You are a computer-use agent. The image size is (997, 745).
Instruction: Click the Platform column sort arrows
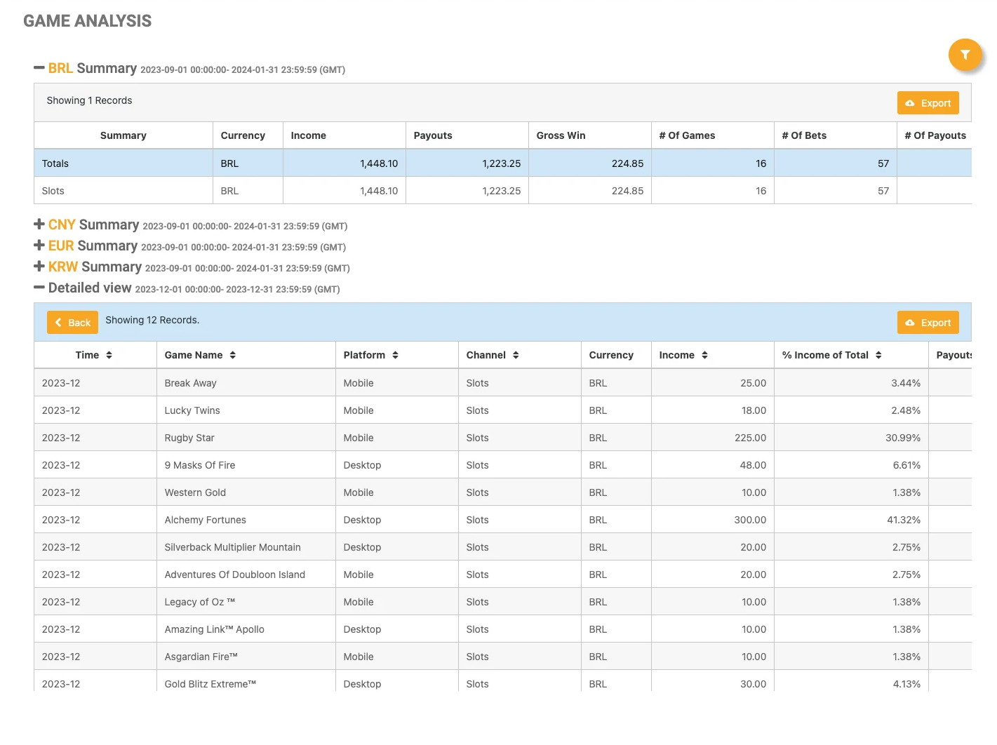coord(396,356)
